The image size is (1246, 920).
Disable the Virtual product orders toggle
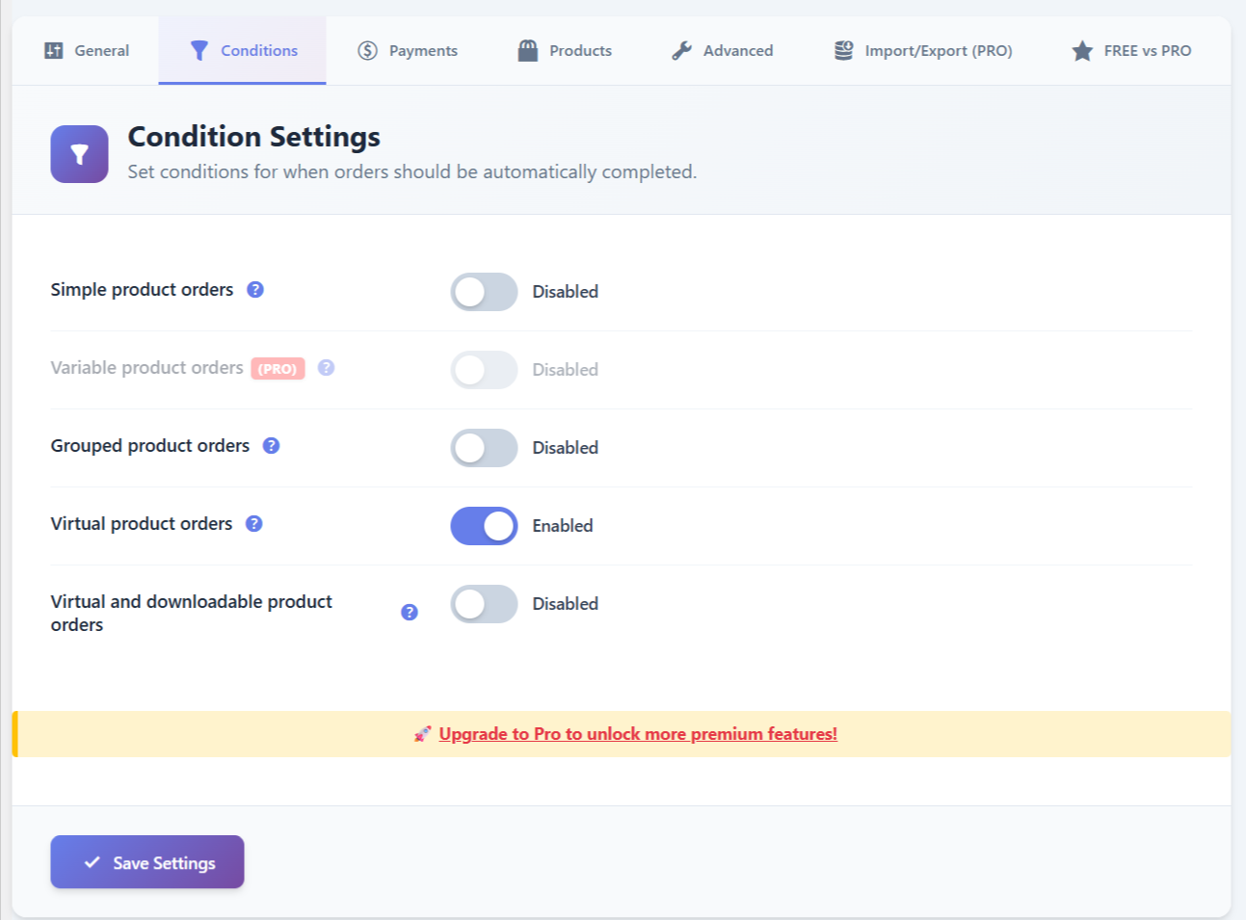point(484,526)
